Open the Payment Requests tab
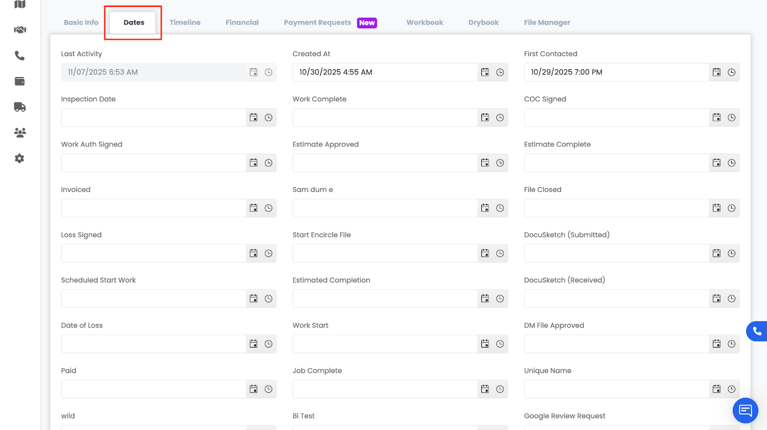The width and height of the screenshot is (767, 430). pyautogui.click(x=317, y=23)
